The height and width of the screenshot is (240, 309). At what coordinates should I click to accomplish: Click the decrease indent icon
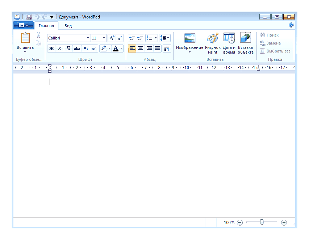coord(132,38)
